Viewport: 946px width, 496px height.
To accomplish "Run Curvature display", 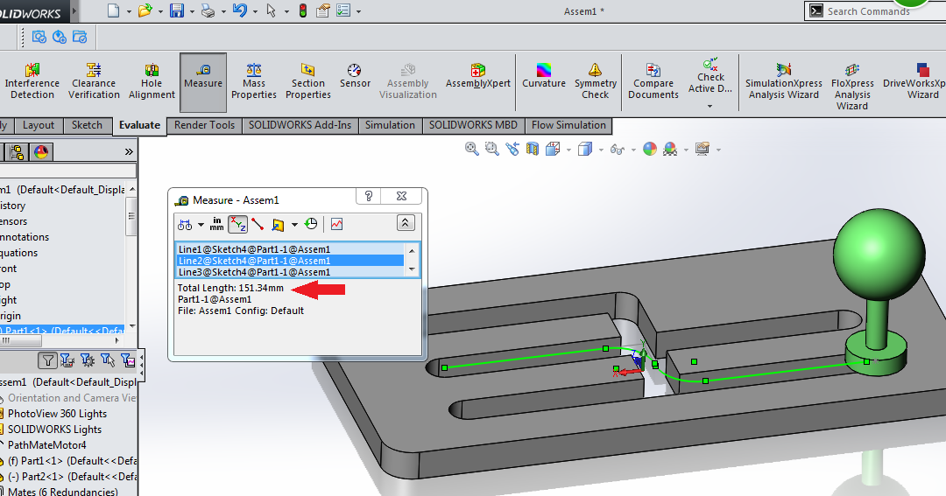I will point(544,76).
